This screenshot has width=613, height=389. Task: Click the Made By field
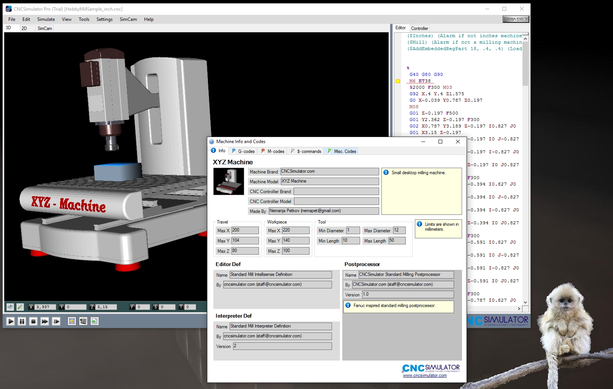coord(324,211)
